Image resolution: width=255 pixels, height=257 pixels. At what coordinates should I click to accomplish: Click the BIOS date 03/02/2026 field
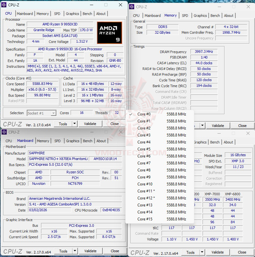tap(50, 210)
